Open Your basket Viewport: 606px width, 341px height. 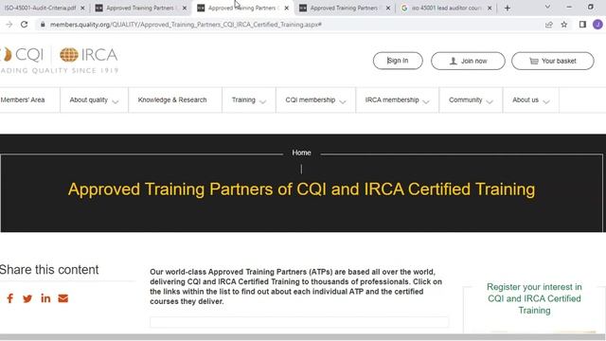553,61
